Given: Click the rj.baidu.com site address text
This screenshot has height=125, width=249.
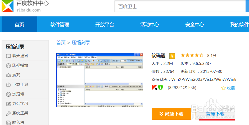Looking at the screenshot, I should coord(29,10).
